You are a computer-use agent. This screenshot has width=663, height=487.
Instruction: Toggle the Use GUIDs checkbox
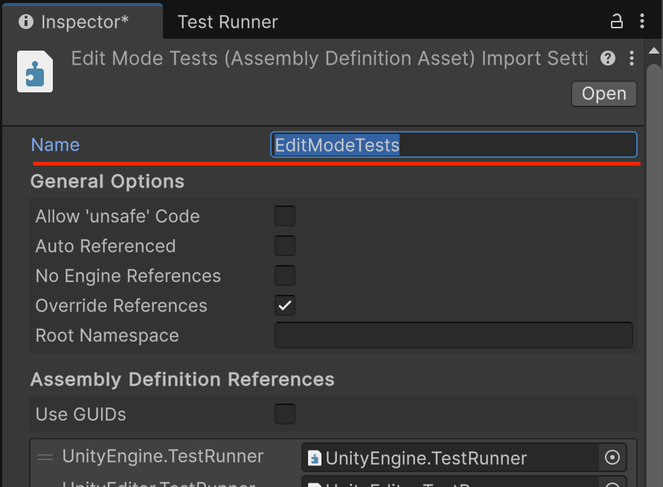285,414
